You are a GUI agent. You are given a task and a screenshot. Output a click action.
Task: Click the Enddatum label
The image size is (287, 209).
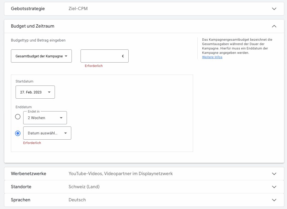tap(23, 107)
